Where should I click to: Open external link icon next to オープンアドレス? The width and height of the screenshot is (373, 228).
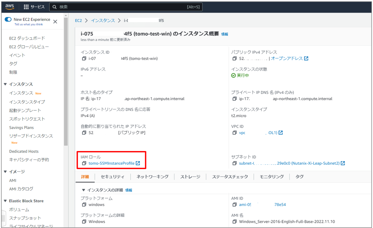coord(306,58)
